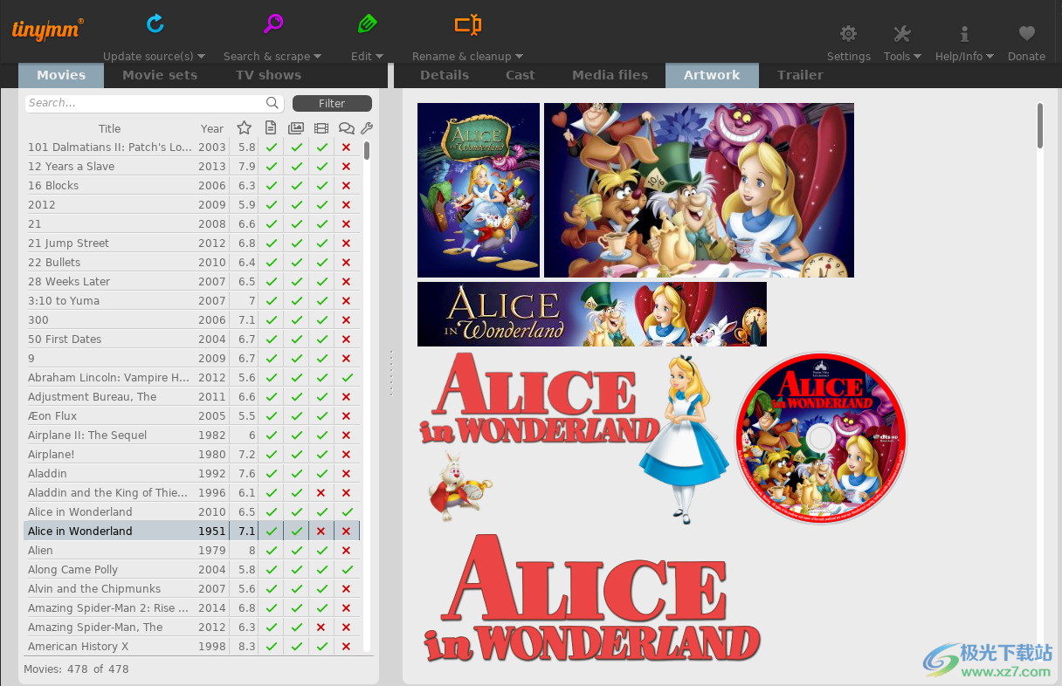Click the Rename & cleanup icon
The image size is (1062, 686).
(x=468, y=24)
